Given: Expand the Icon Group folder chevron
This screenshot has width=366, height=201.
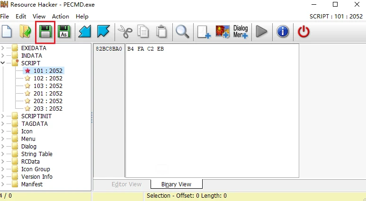Looking at the screenshot, I should click(x=2, y=169).
